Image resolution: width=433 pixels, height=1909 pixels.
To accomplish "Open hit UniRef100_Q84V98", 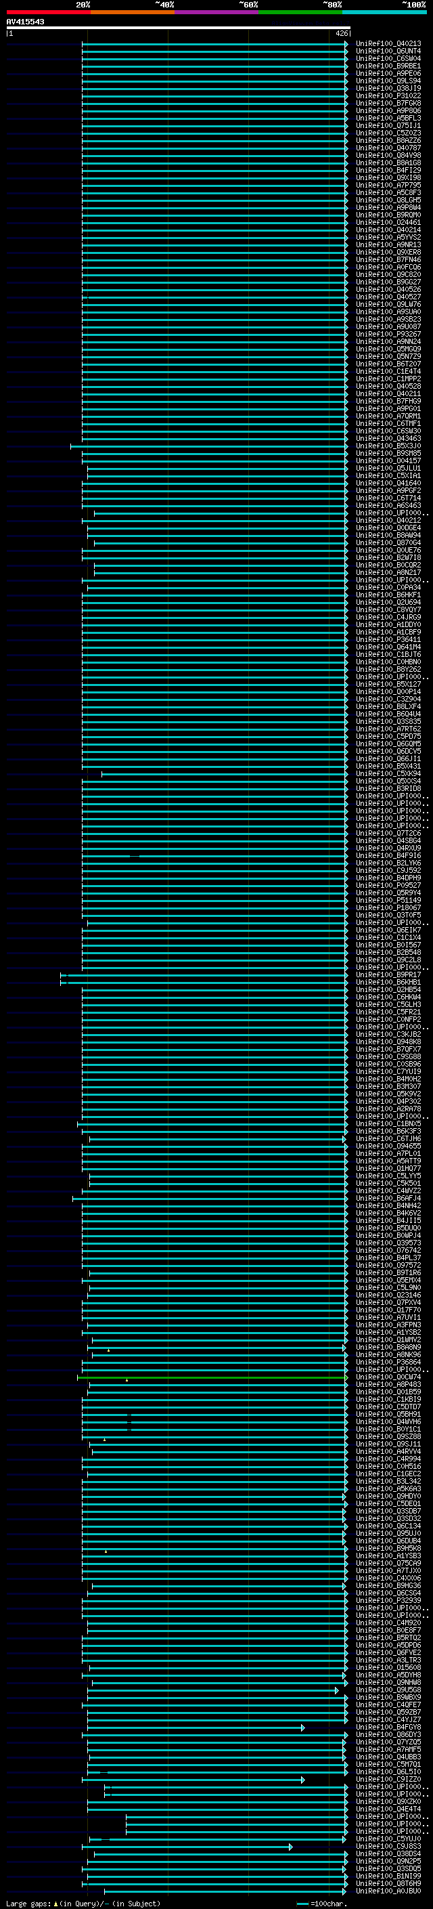I will 388,156.
